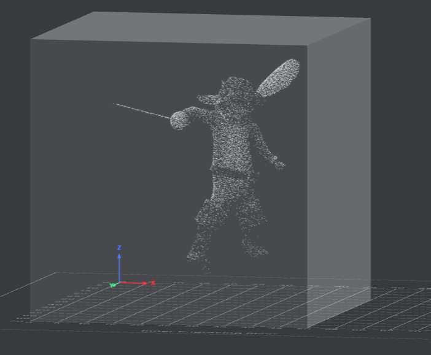Image resolution: width=431 pixels, height=355 pixels.
Task: Select the X axis label
Action: tap(153, 283)
